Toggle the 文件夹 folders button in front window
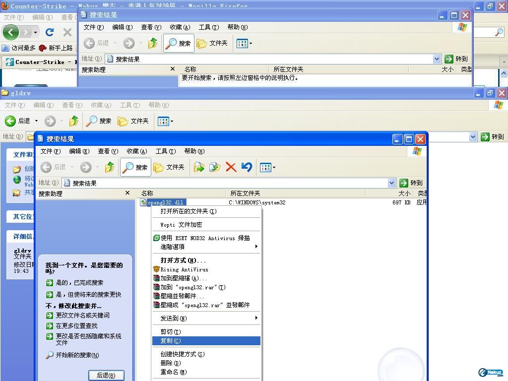This screenshot has width=508, height=381. tap(169, 167)
